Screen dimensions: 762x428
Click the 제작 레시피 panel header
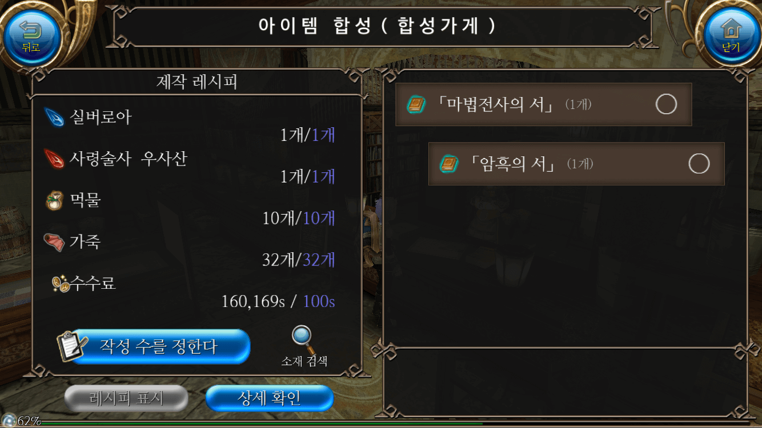197,82
